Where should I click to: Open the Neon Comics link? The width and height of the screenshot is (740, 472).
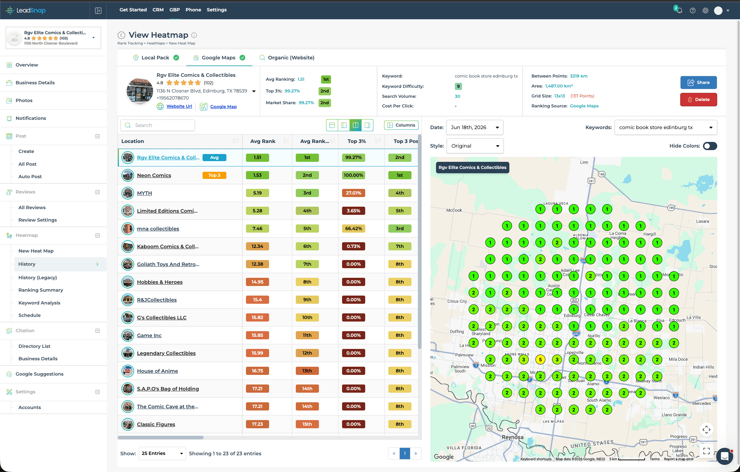pyautogui.click(x=154, y=175)
